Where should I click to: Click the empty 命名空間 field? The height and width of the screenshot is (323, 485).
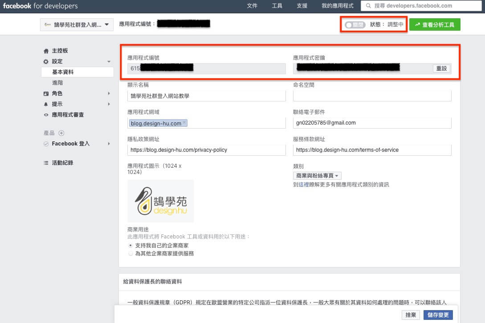point(372,96)
